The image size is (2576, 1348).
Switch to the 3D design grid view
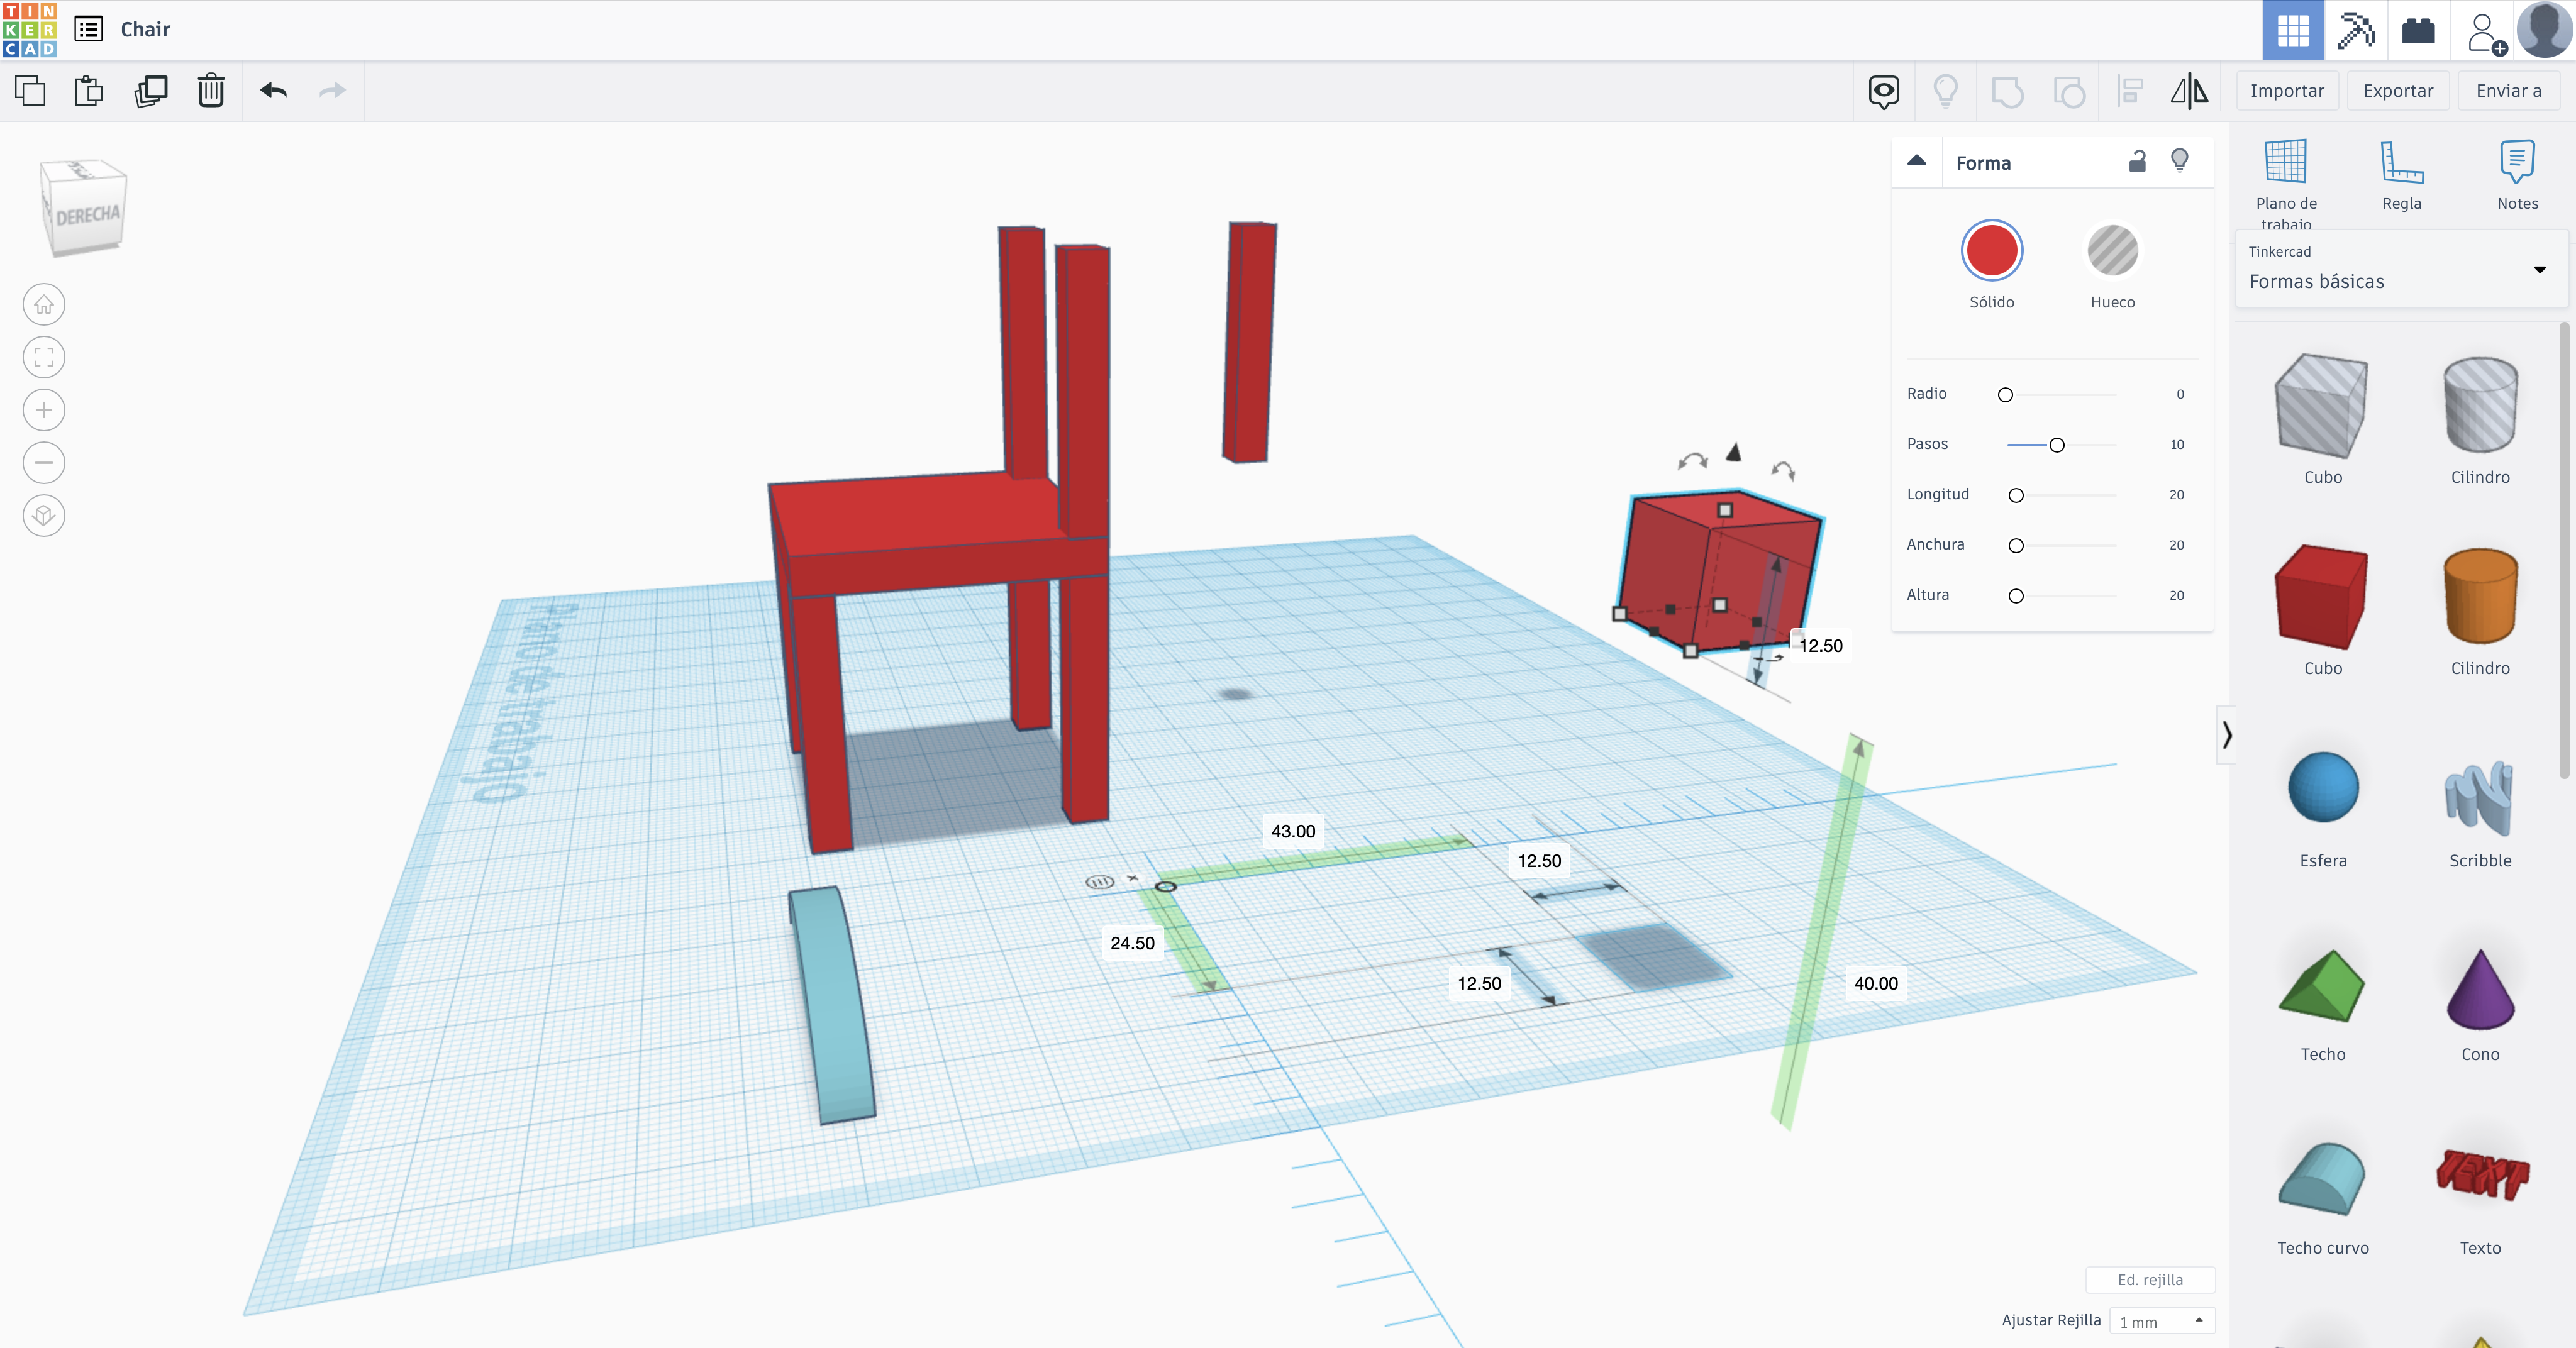click(2293, 30)
